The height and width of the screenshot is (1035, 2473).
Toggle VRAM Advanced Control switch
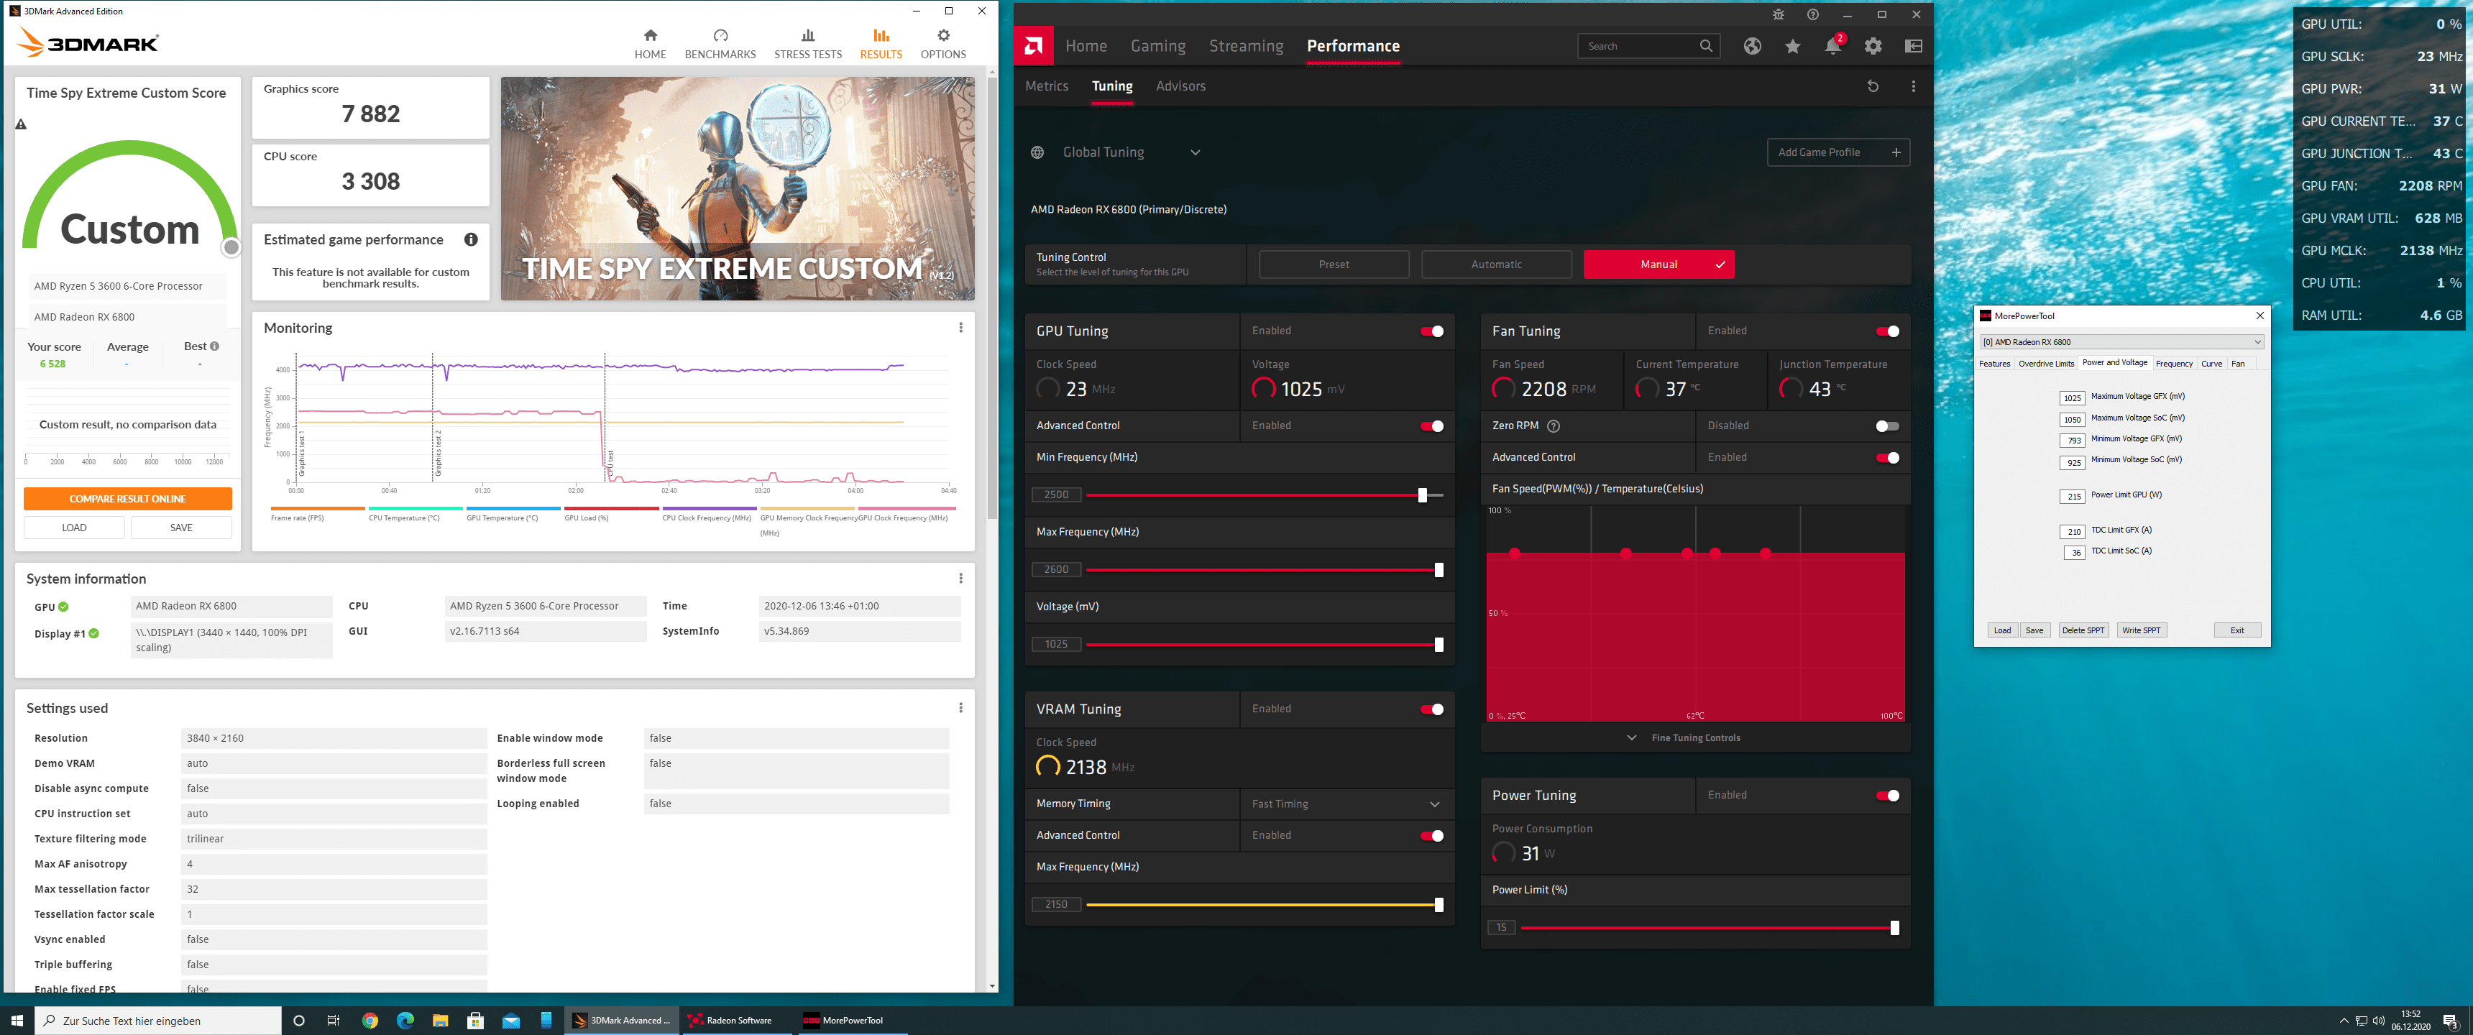pyautogui.click(x=1431, y=836)
